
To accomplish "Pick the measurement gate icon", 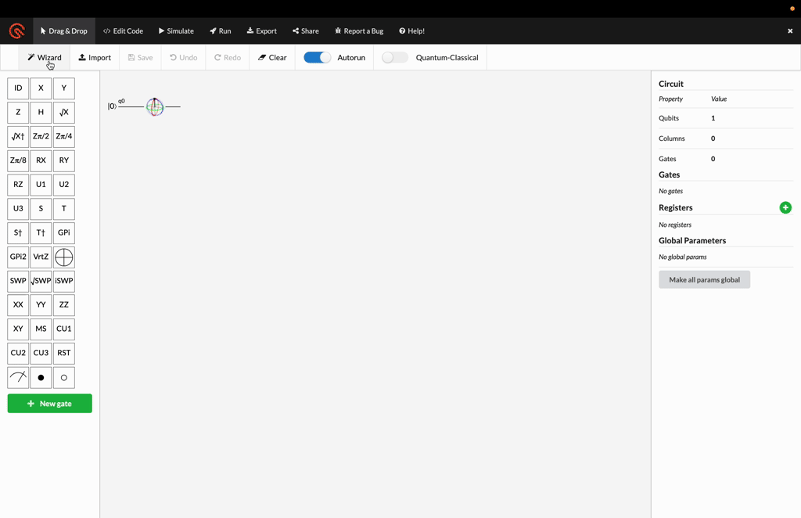I will (17, 377).
